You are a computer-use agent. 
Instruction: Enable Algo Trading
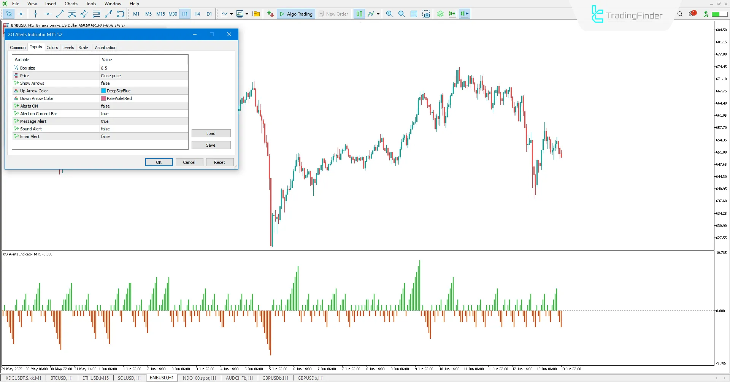tap(296, 14)
